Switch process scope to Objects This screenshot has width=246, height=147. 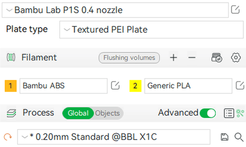[108, 113]
